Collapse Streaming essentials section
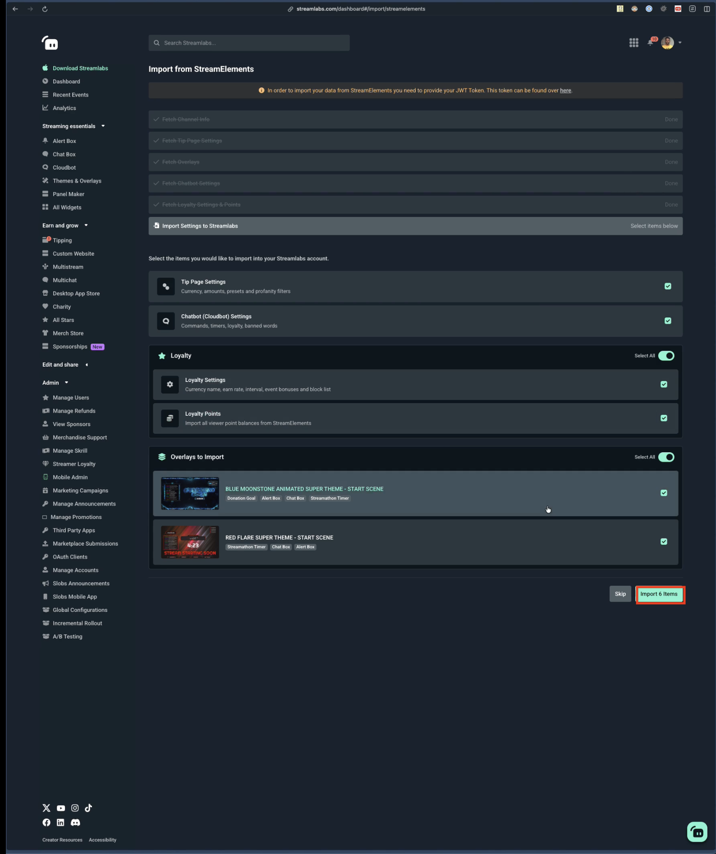Screen dimensions: 716x854 point(73,126)
